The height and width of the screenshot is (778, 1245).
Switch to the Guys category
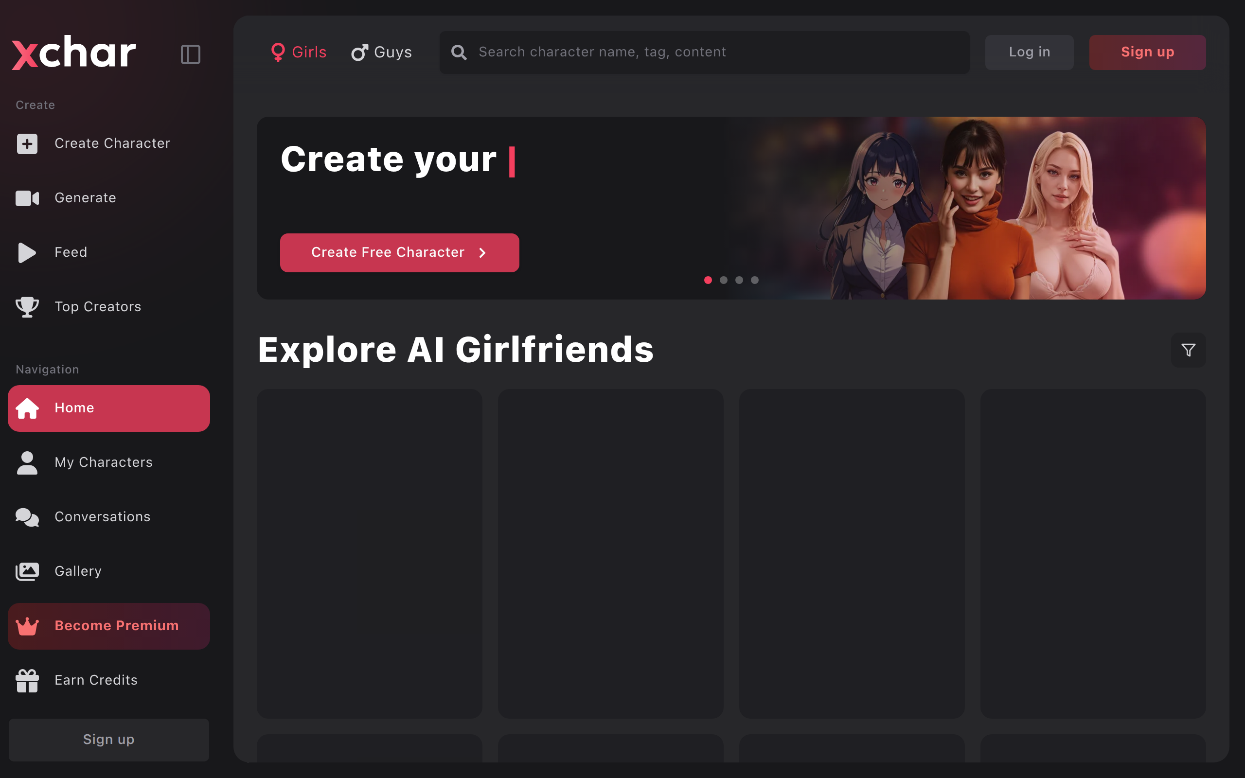(x=381, y=53)
